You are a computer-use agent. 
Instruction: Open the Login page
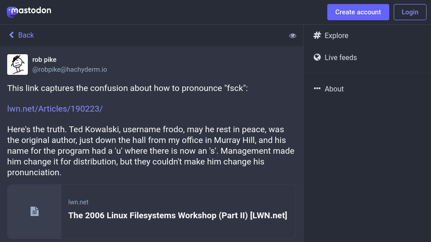[x=410, y=12]
